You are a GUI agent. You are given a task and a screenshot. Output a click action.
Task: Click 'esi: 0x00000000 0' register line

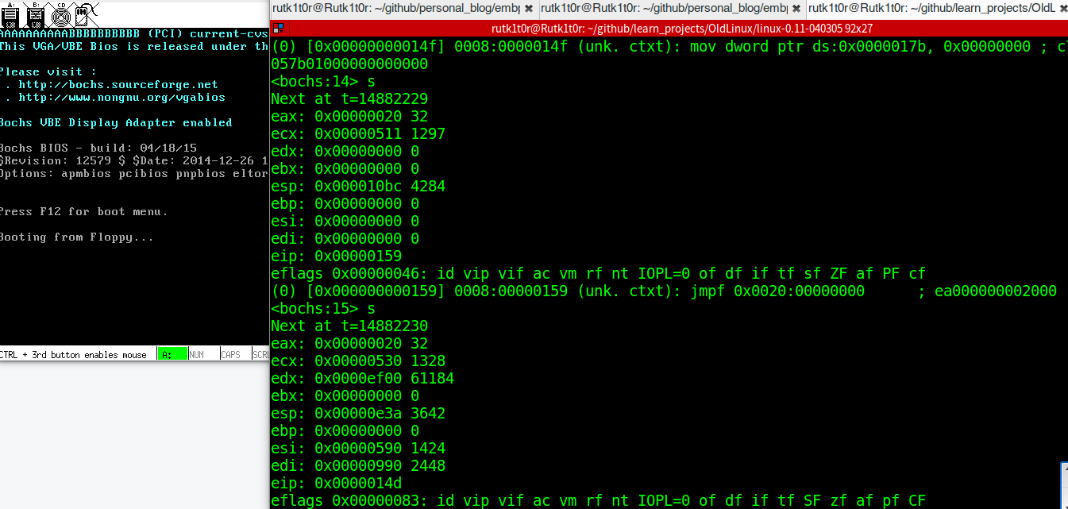(345, 221)
